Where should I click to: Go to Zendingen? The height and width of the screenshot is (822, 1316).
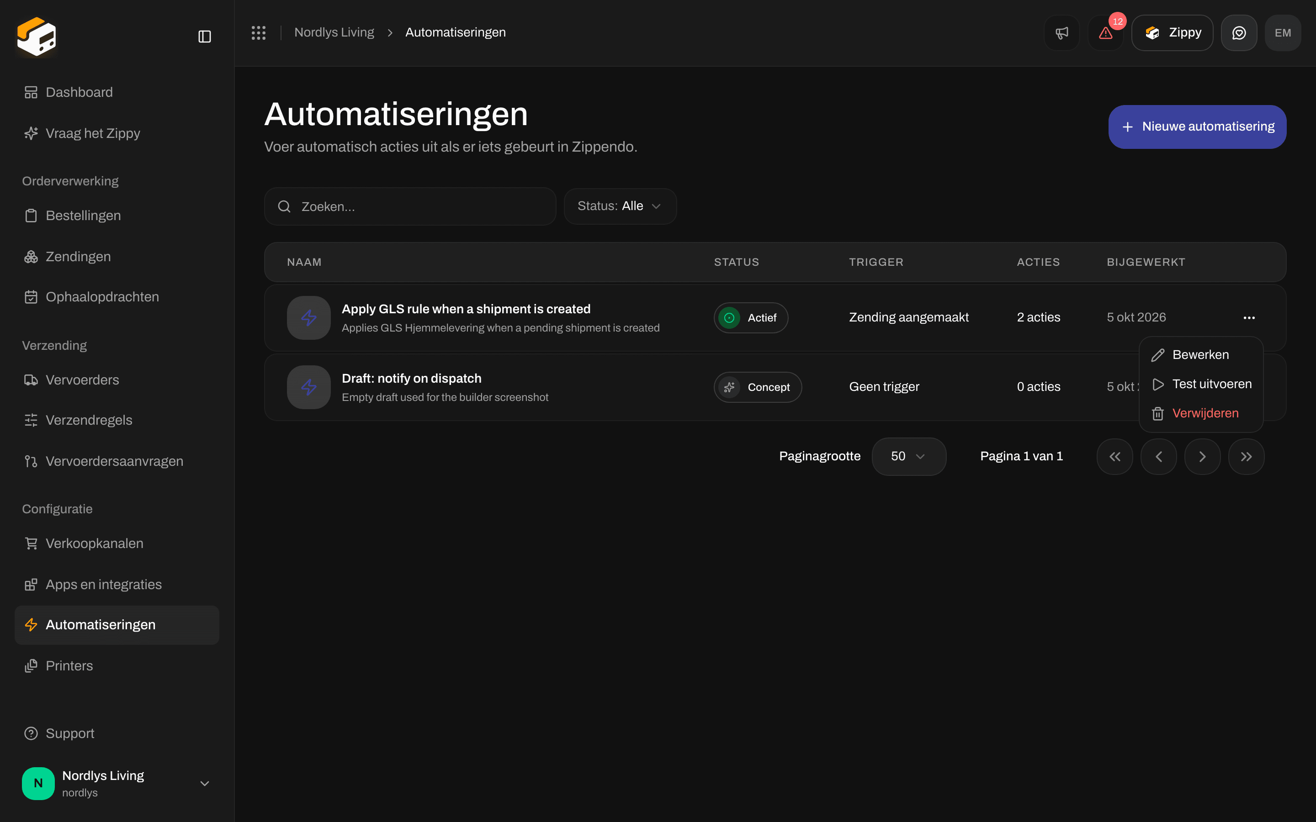pyautogui.click(x=117, y=257)
